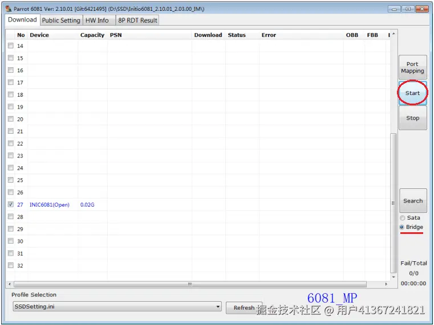Screen dimensions: 434x325
Task: Check the box for row 20
Action: pyautogui.click(x=11, y=119)
